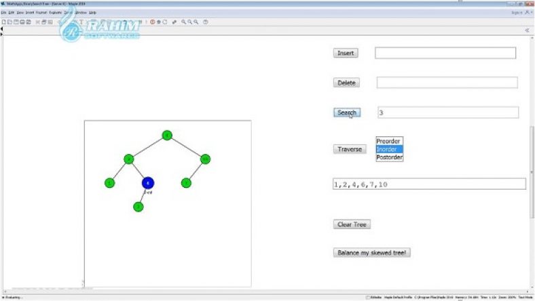Click the blue highlighted tree node

pyautogui.click(x=148, y=183)
